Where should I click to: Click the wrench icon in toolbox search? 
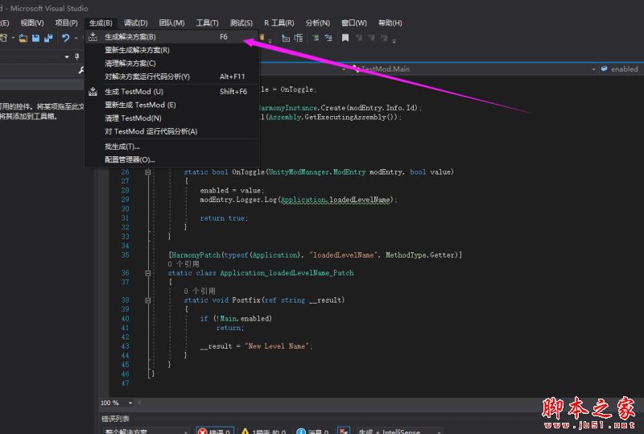click(x=81, y=70)
